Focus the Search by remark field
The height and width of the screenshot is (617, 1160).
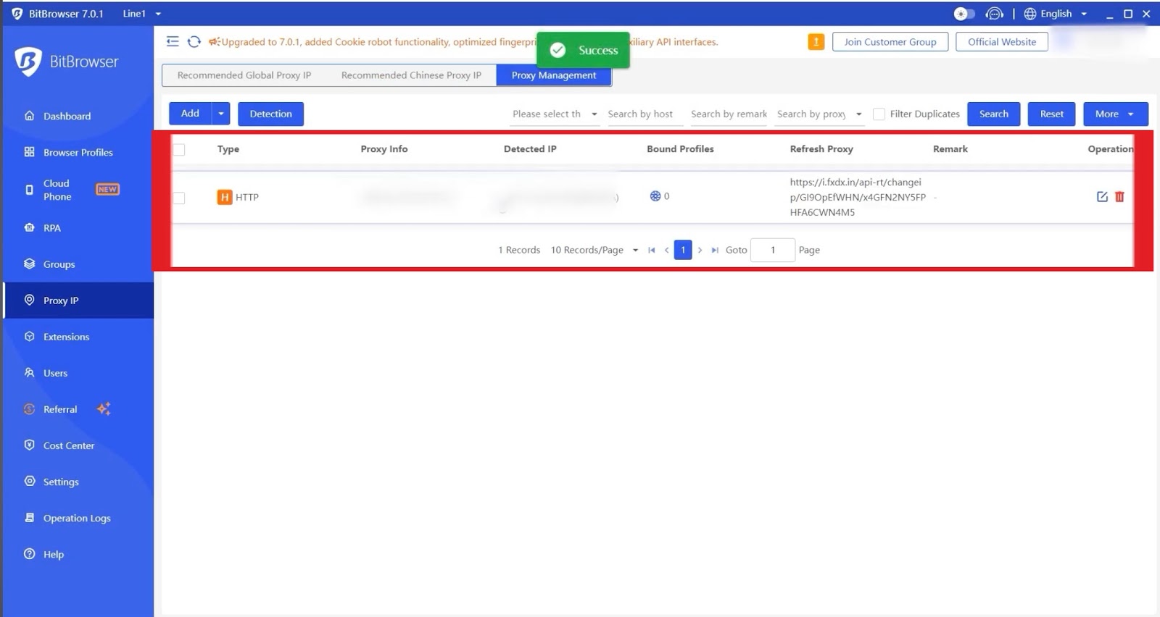[729, 114]
